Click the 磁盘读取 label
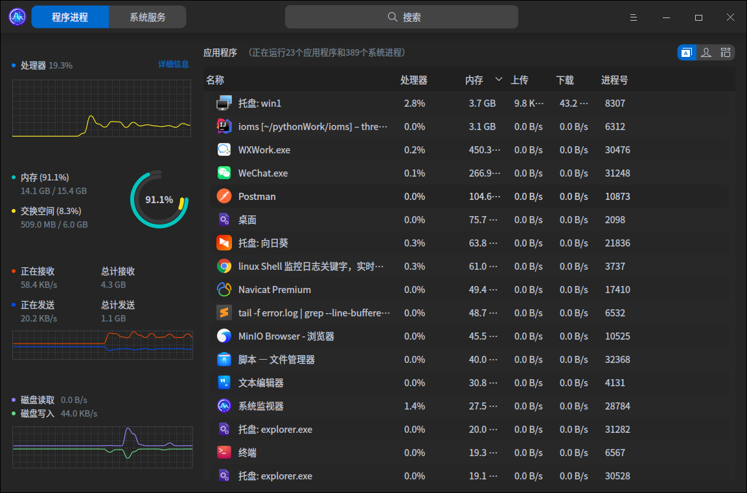747x493 pixels. click(x=38, y=400)
